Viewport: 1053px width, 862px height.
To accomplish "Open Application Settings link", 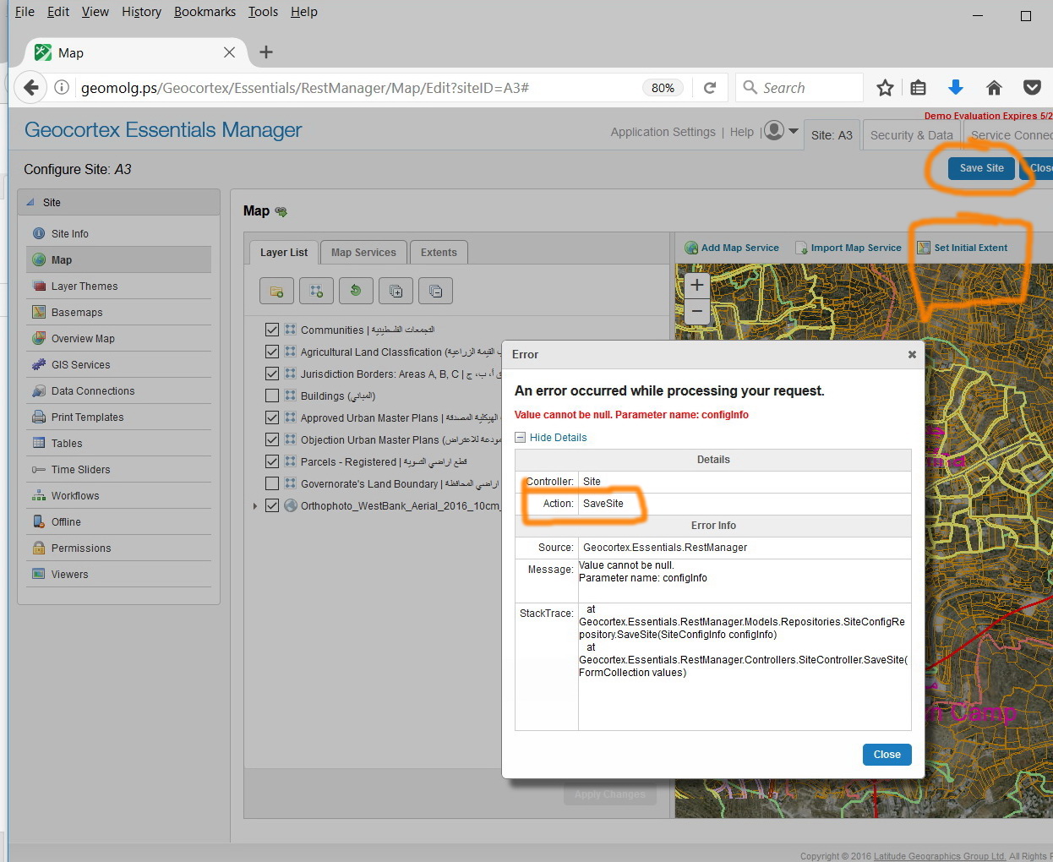I will point(663,132).
